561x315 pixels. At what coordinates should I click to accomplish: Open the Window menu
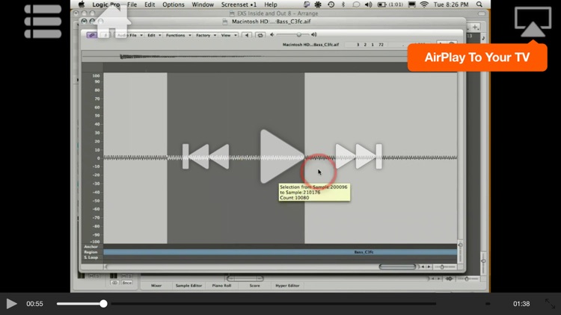click(203, 4)
